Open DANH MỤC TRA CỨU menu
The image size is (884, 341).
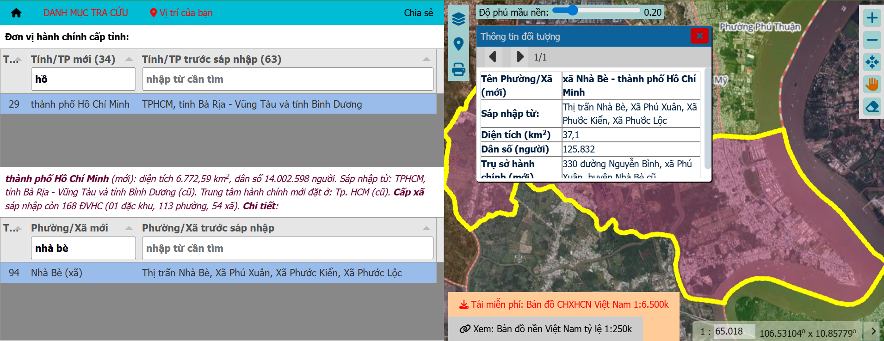pyautogui.click(x=86, y=13)
